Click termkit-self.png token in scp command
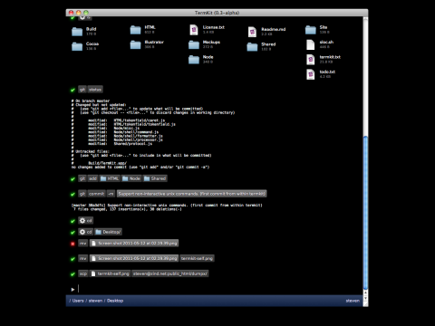 coord(111,273)
